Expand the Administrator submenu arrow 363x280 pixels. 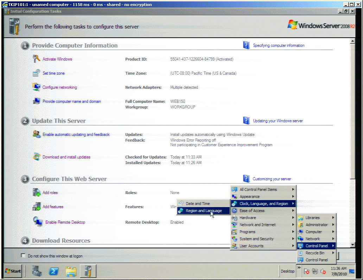coord(333,225)
